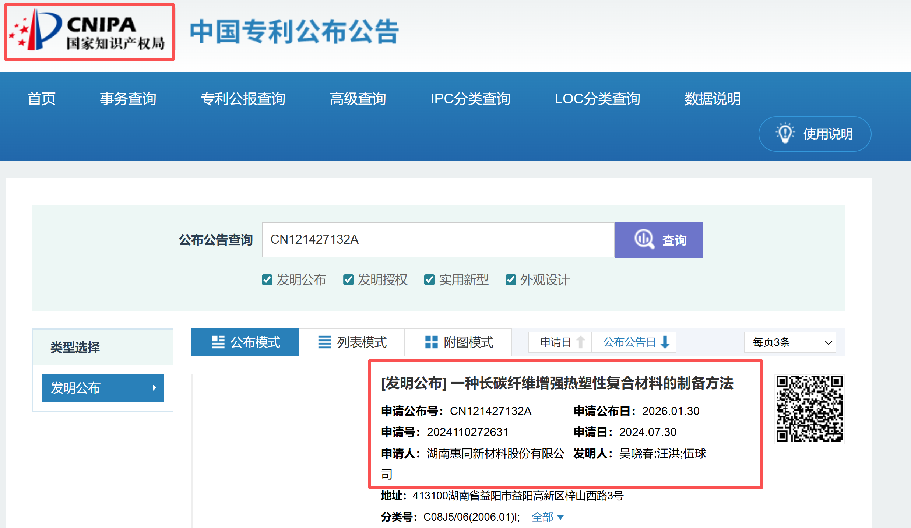This screenshot has height=528, width=911.
Task: Click the lightbulb icon beside 使用说明
Action: (784, 133)
